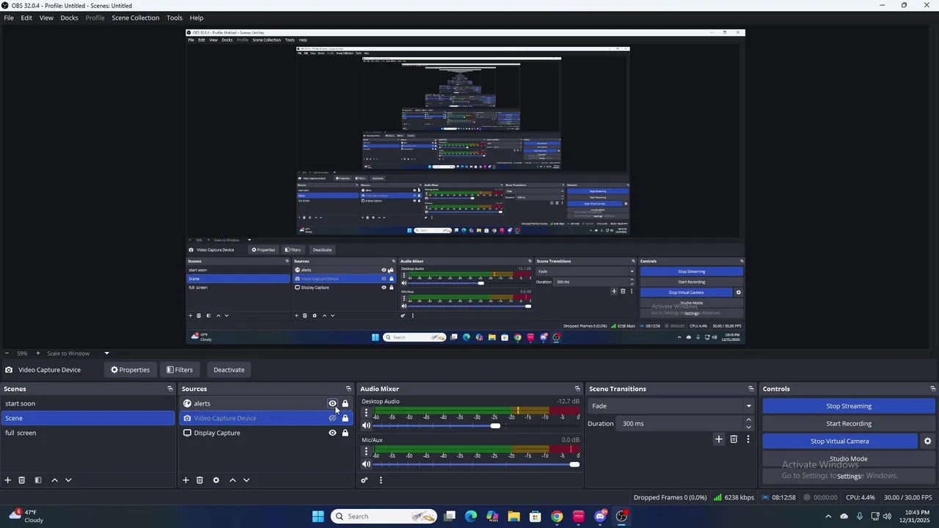
Task: Open the Scene Collection menu
Action: [x=135, y=18]
